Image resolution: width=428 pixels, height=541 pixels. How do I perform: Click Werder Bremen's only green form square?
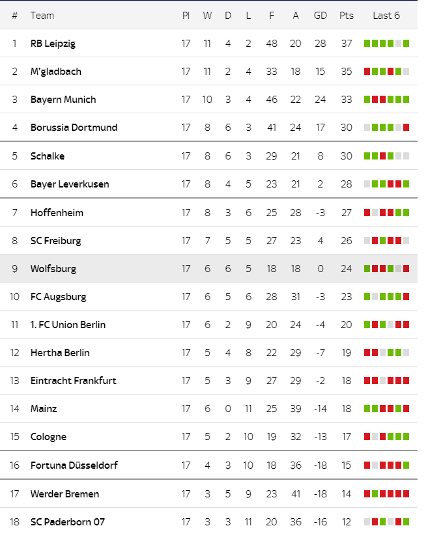tap(375, 493)
